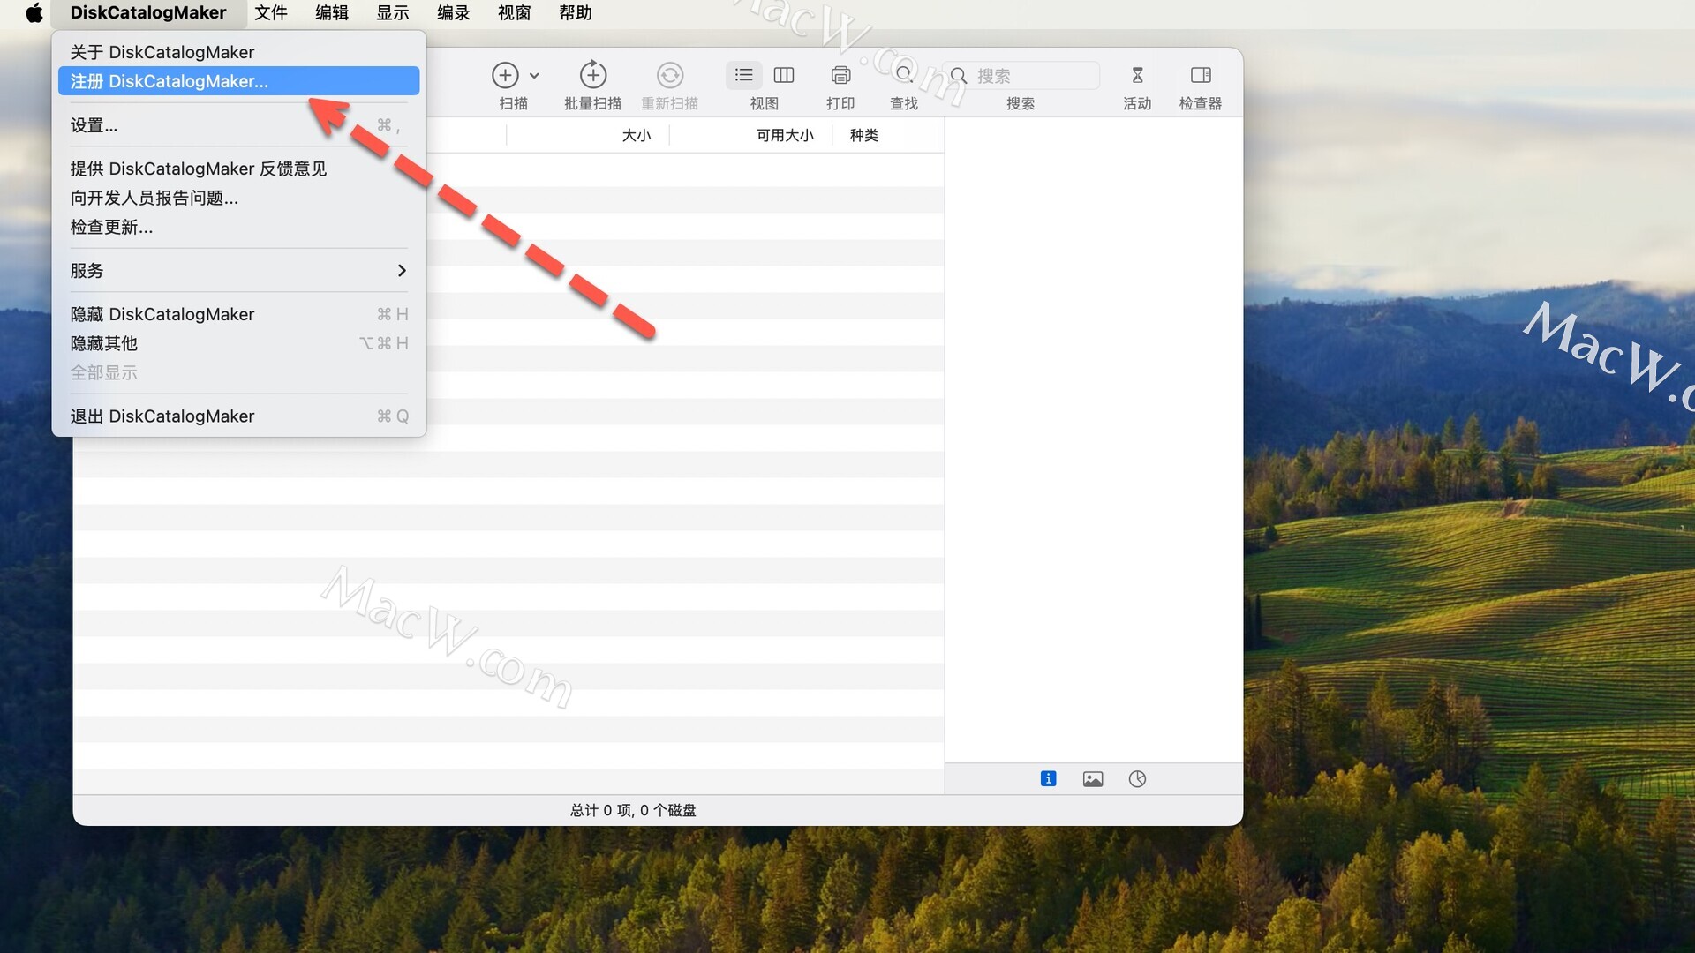This screenshot has width=1695, height=953.
Task: Open the Catalog menu in menu bar
Action: pyautogui.click(x=453, y=12)
